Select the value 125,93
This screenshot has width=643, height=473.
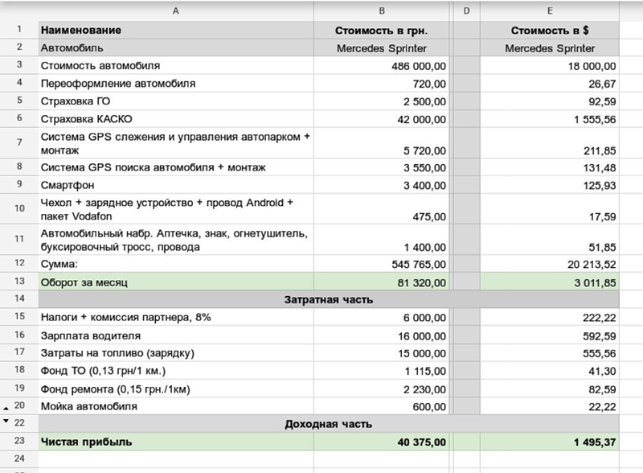pos(550,185)
